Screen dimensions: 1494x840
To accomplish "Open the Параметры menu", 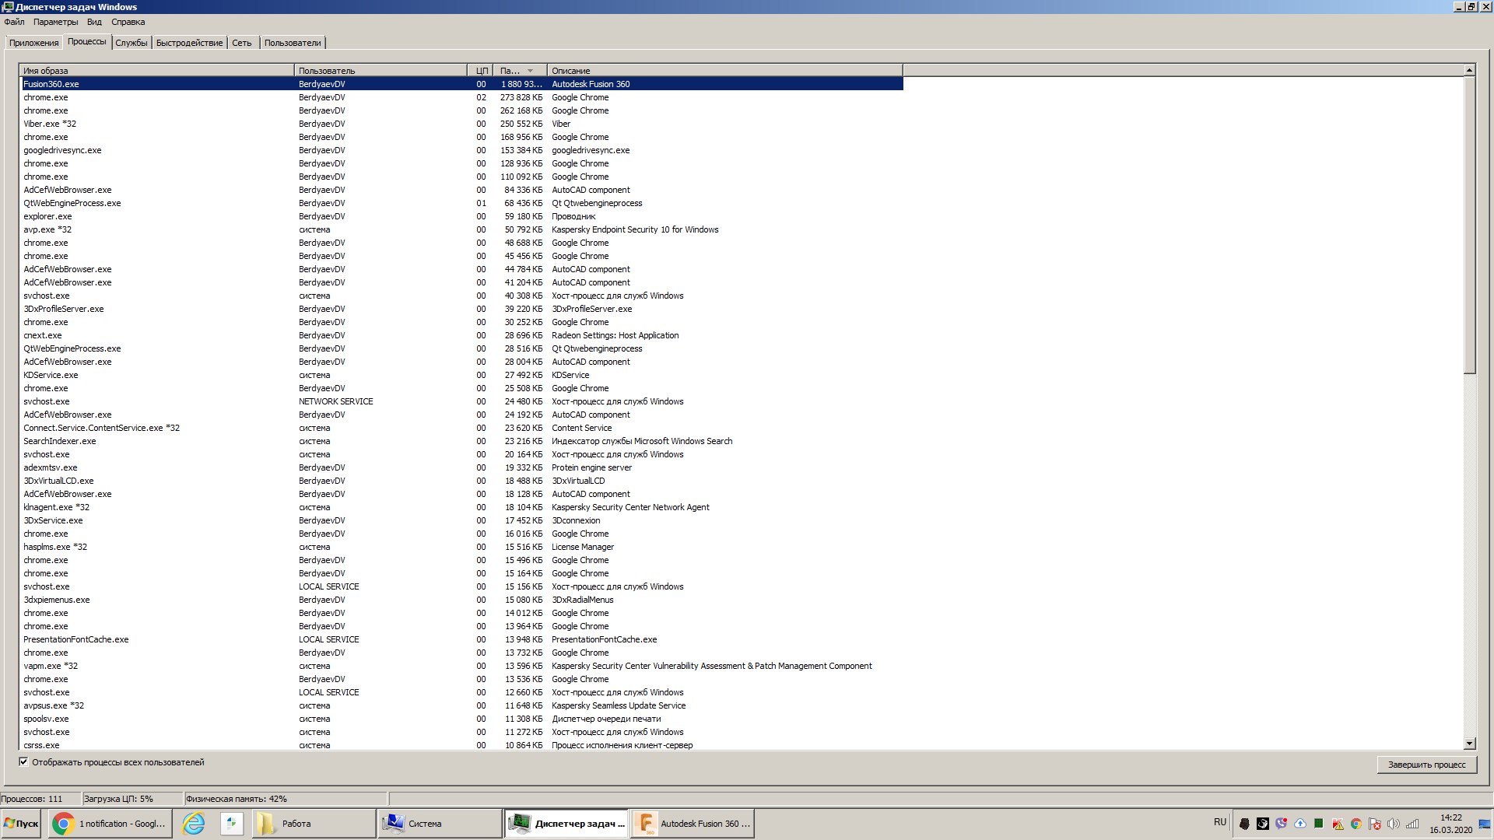I will pyautogui.click(x=55, y=22).
